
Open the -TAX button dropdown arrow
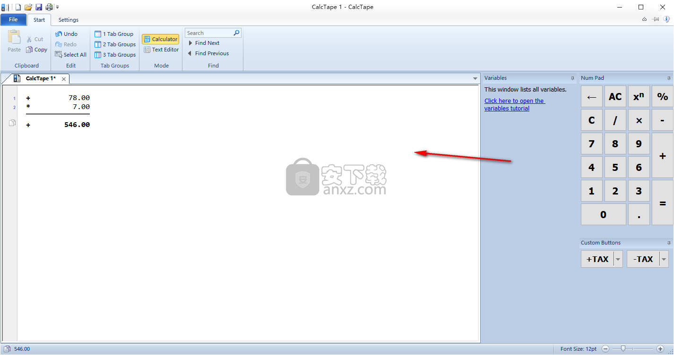[x=664, y=259]
